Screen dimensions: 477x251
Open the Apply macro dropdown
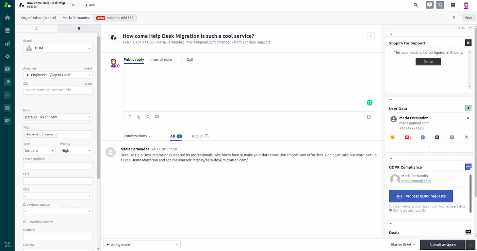(142, 245)
